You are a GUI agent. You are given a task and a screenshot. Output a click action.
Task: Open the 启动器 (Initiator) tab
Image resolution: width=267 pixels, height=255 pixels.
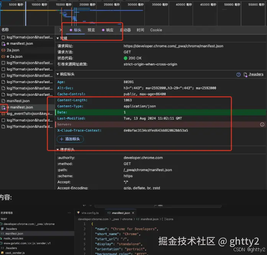tap(125, 30)
